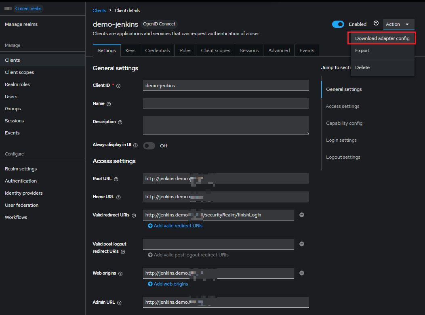425x315 pixels.
Task: Click Add valid redirect URIs link
Action: (178, 226)
